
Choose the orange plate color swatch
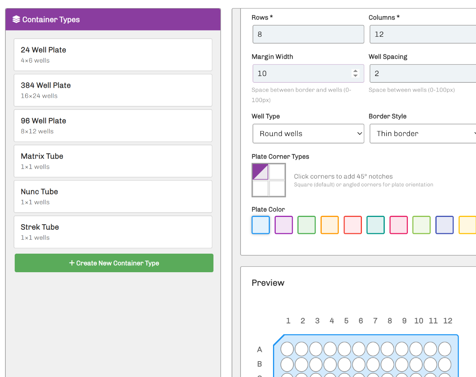(x=329, y=225)
